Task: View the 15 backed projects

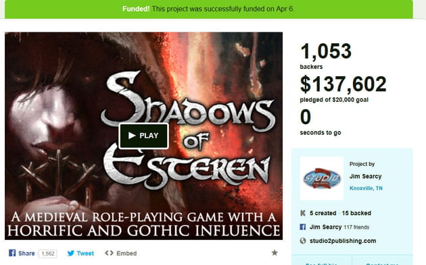Action: [x=356, y=213]
